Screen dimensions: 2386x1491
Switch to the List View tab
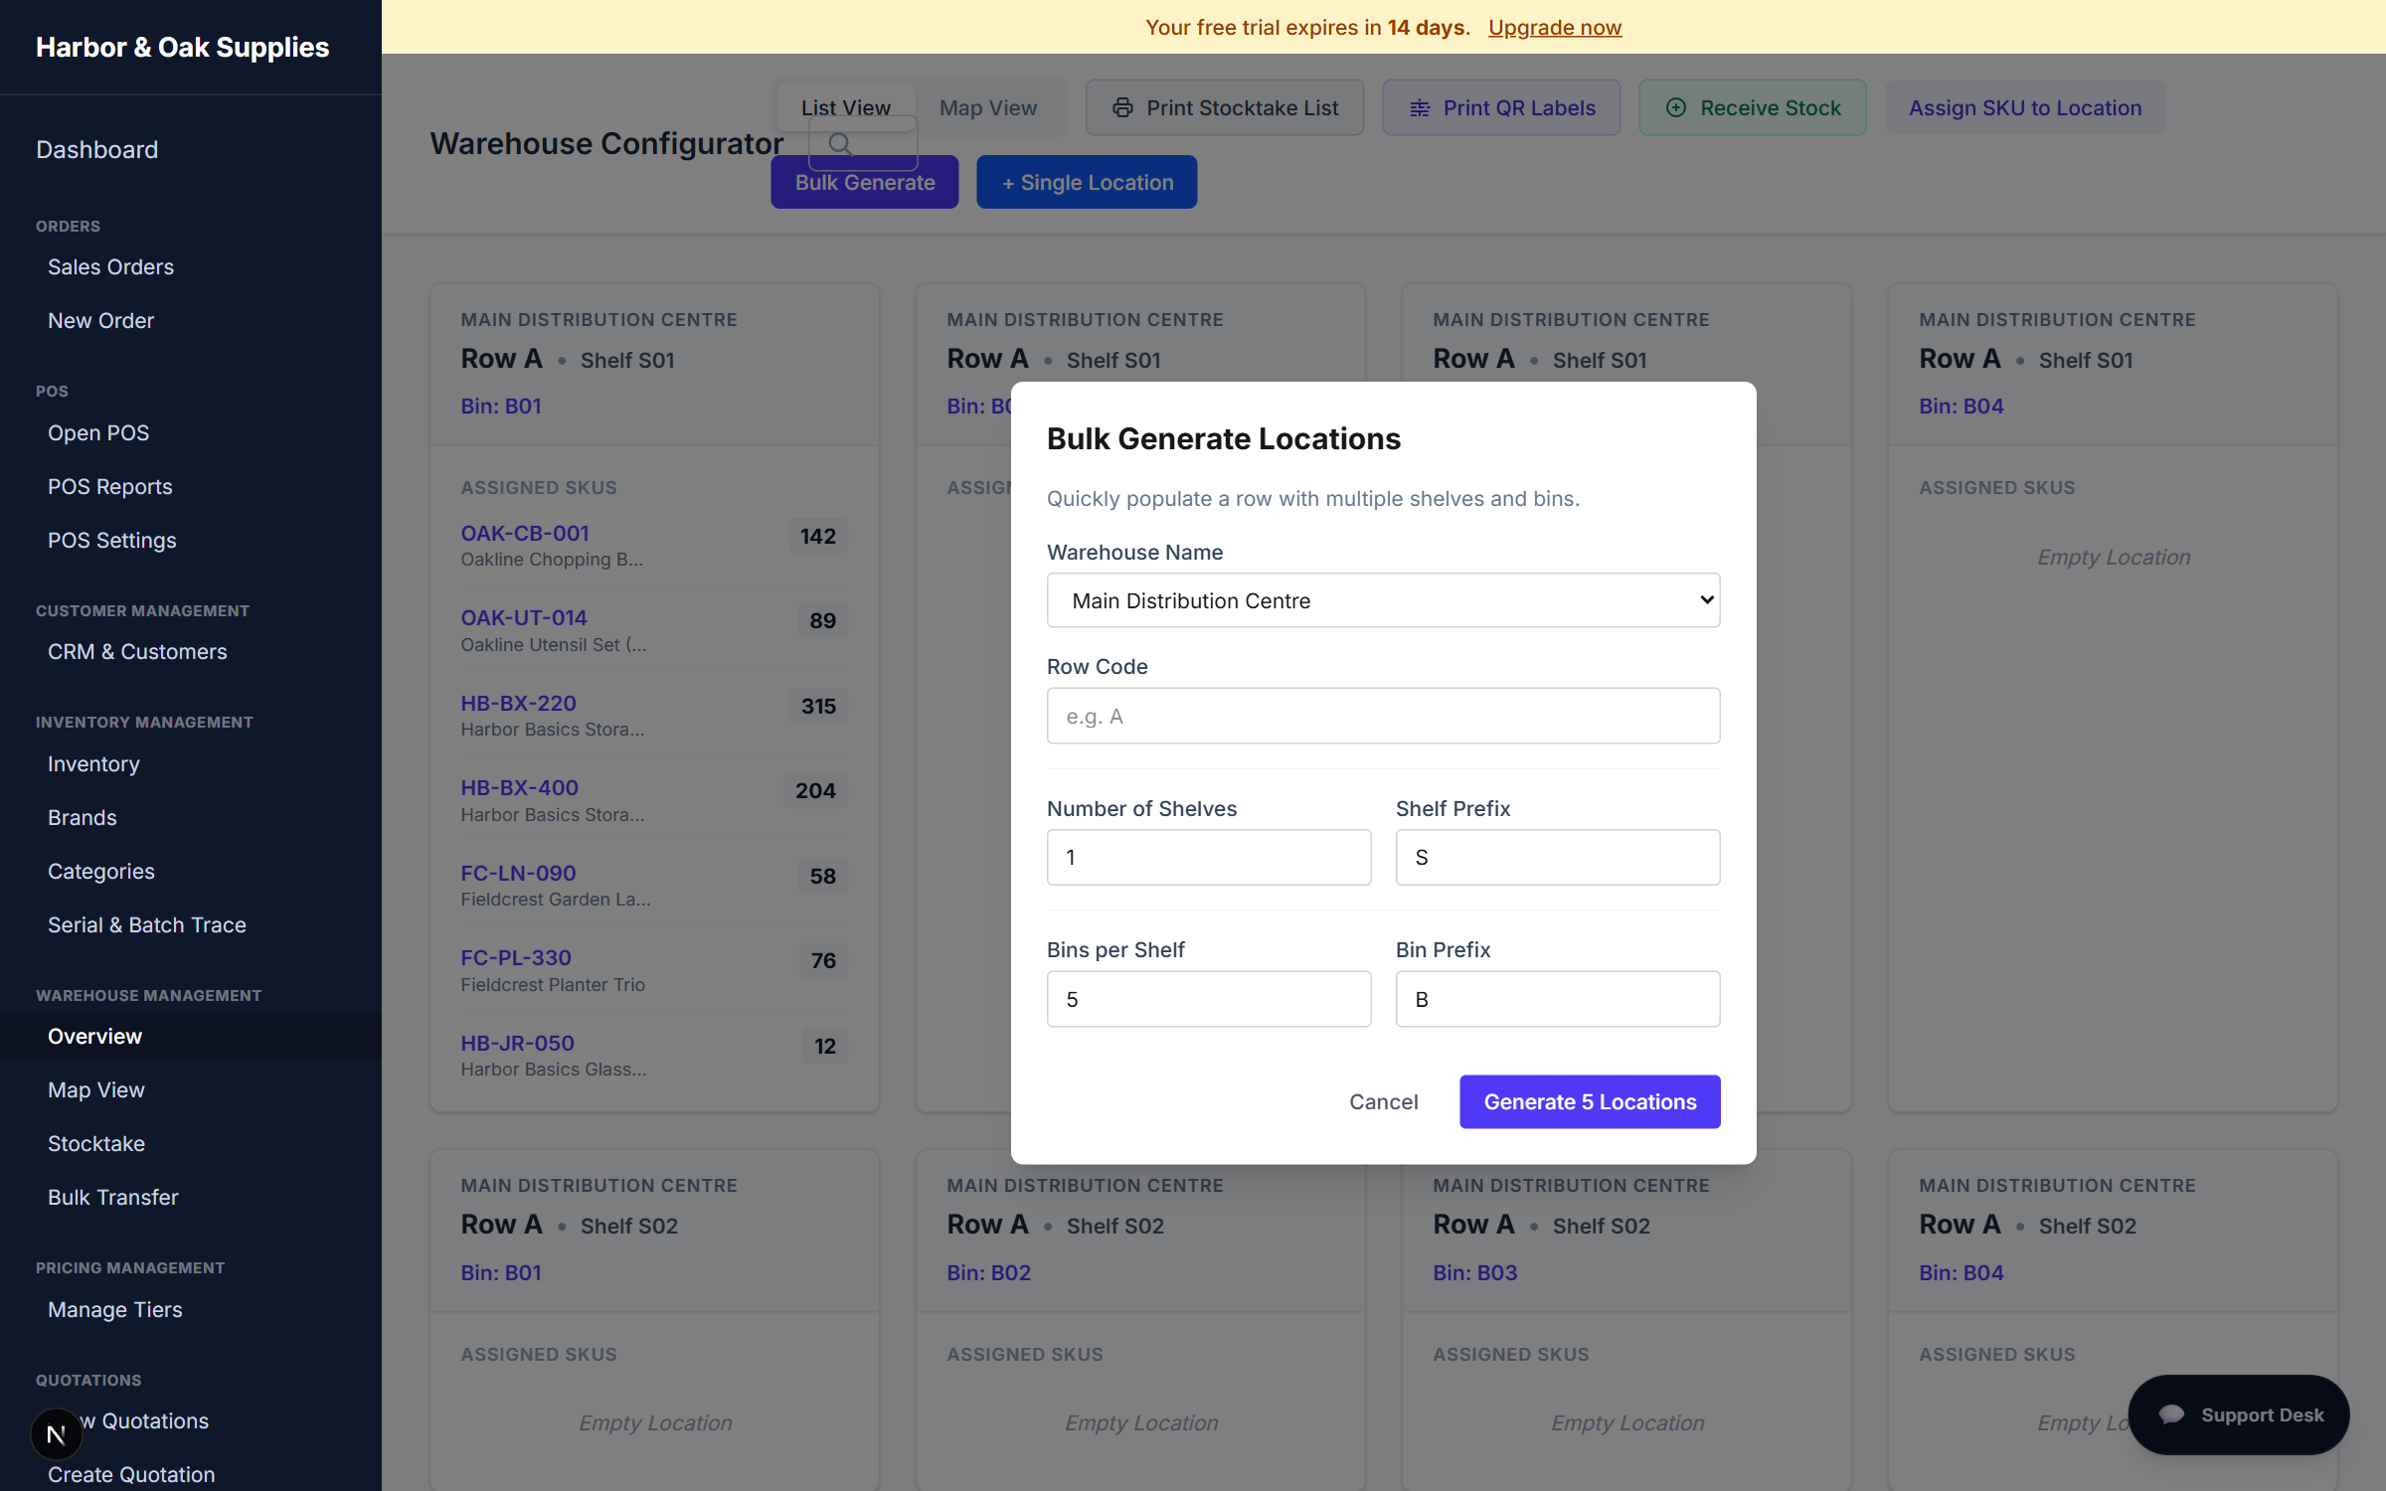pos(846,107)
